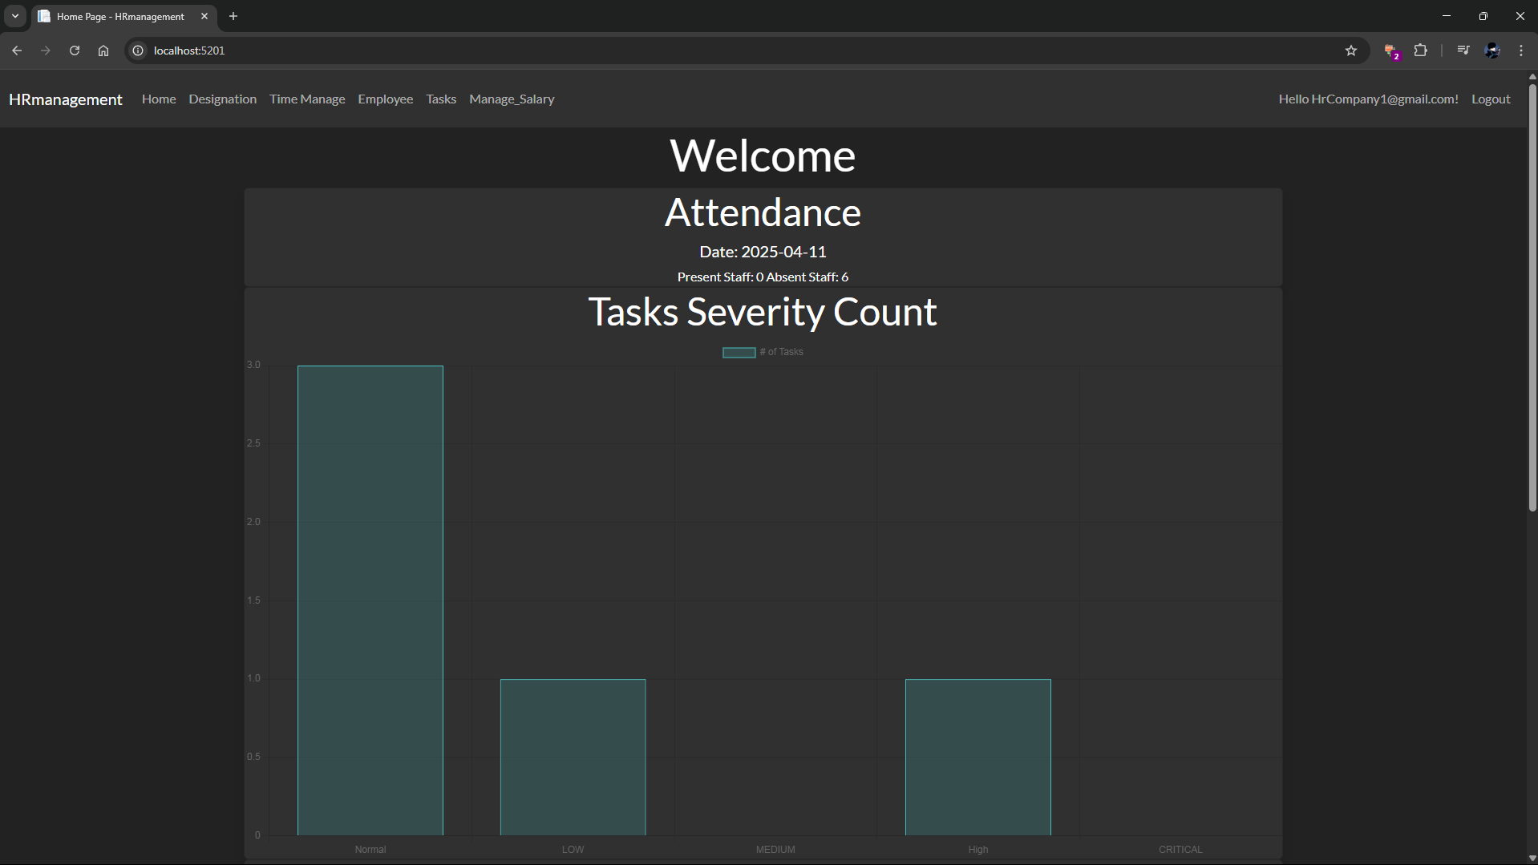
Task: Toggle the # of Tasks legend swatch
Action: [x=739, y=353]
